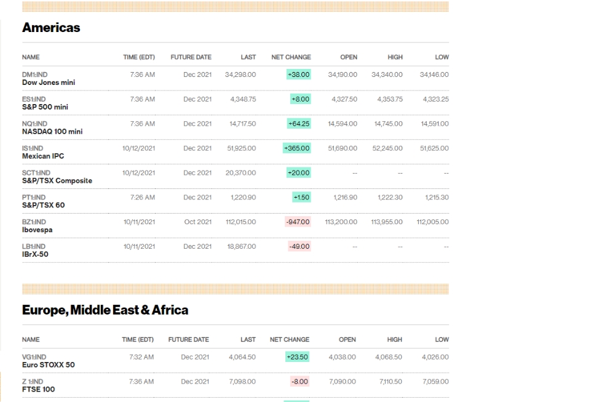Click the NASDAQ +64.25 net change badge
Screen dimensions: 615x402
point(299,124)
